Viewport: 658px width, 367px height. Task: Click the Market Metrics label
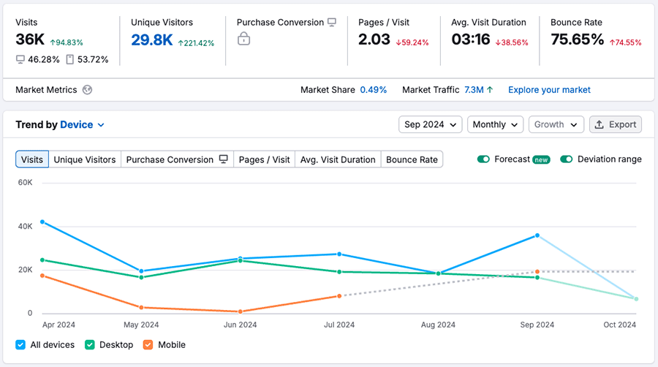(x=46, y=90)
